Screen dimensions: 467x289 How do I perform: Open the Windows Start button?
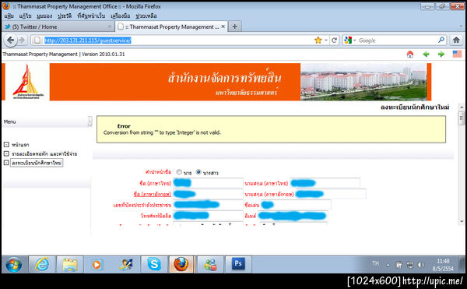coord(14,265)
